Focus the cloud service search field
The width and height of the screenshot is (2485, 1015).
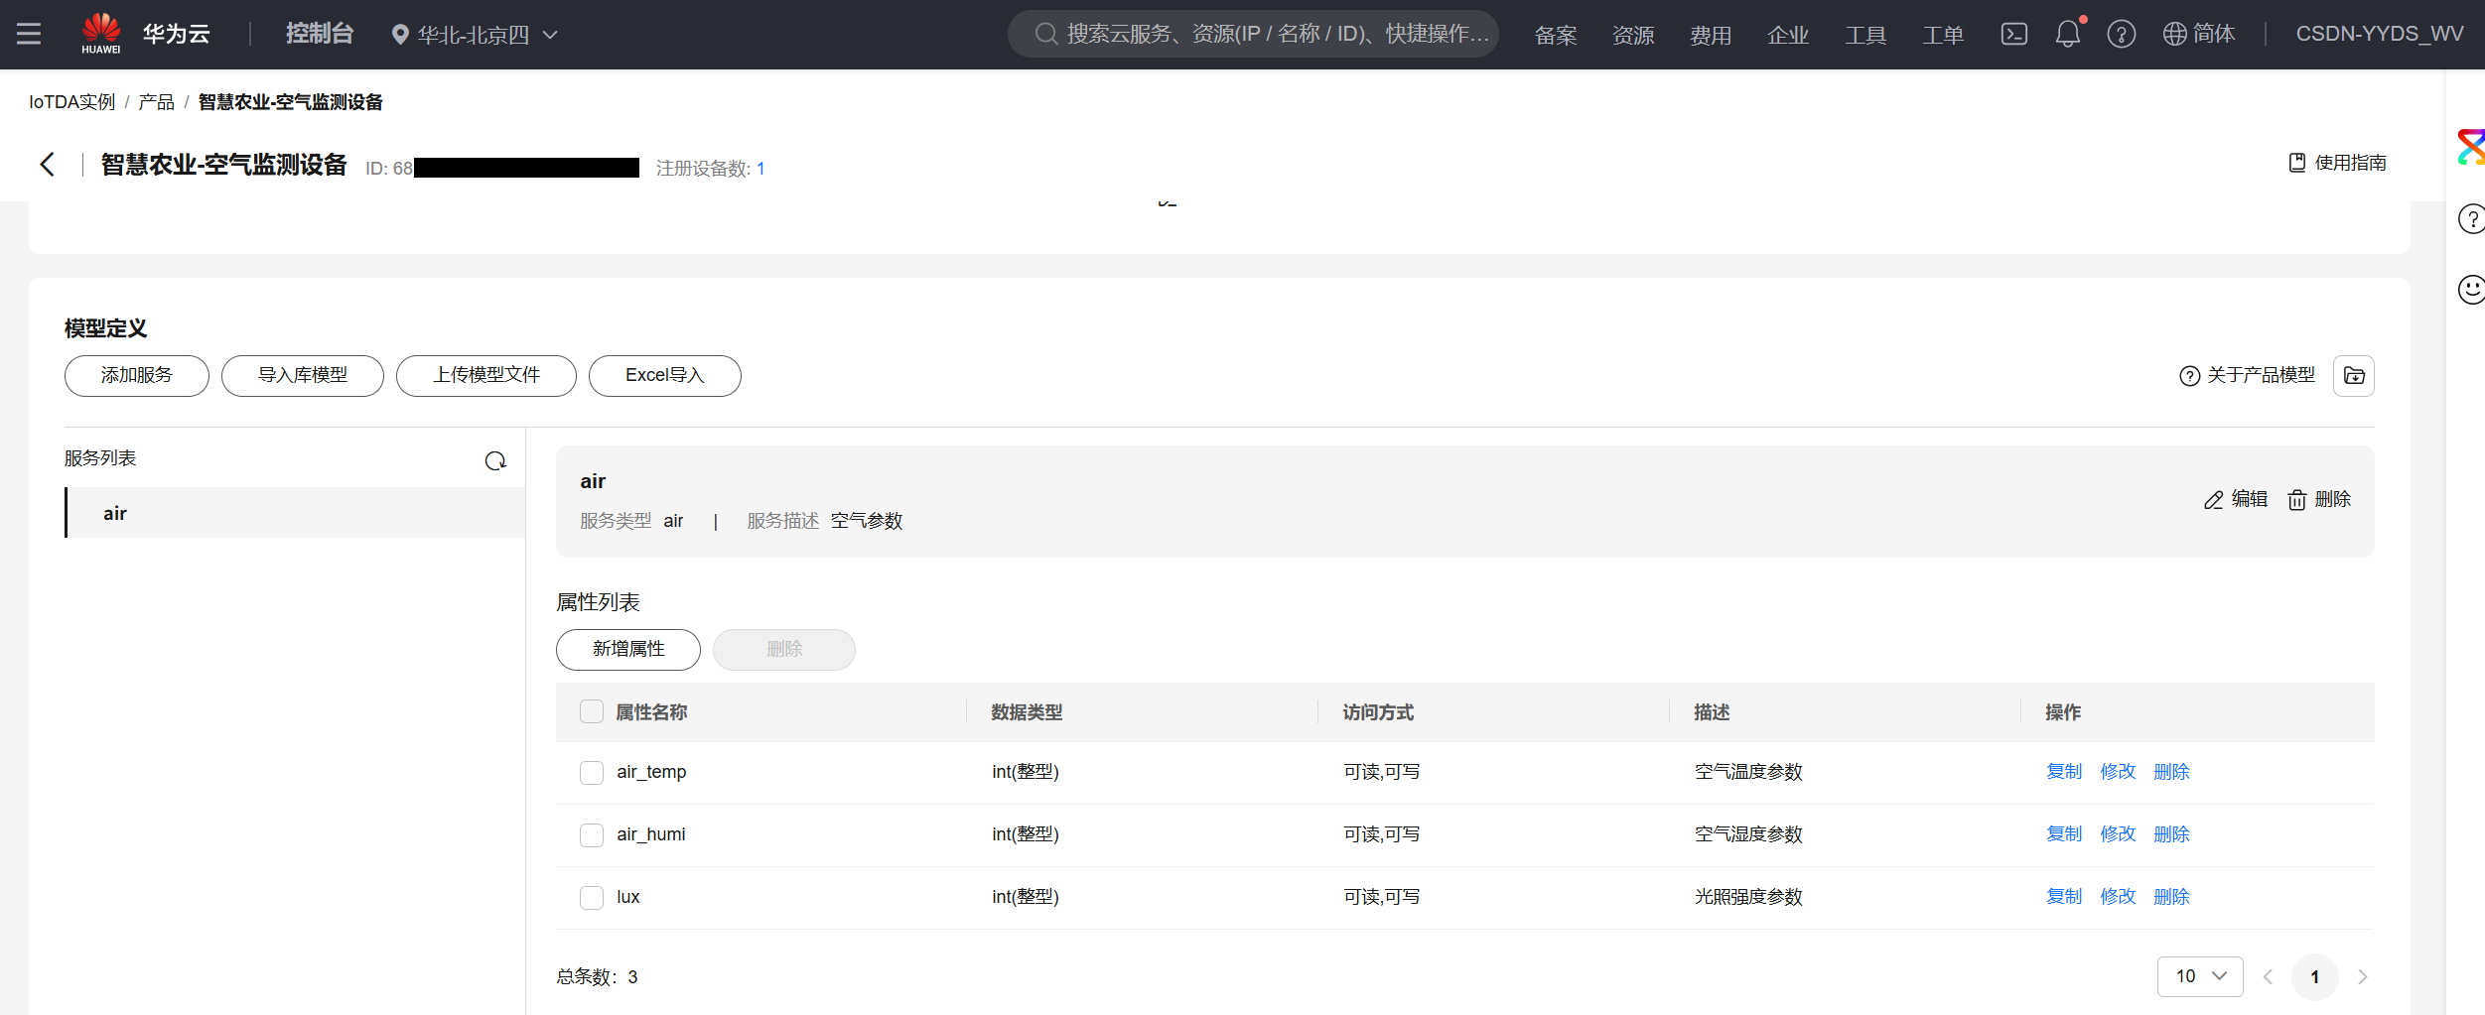(1253, 34)
